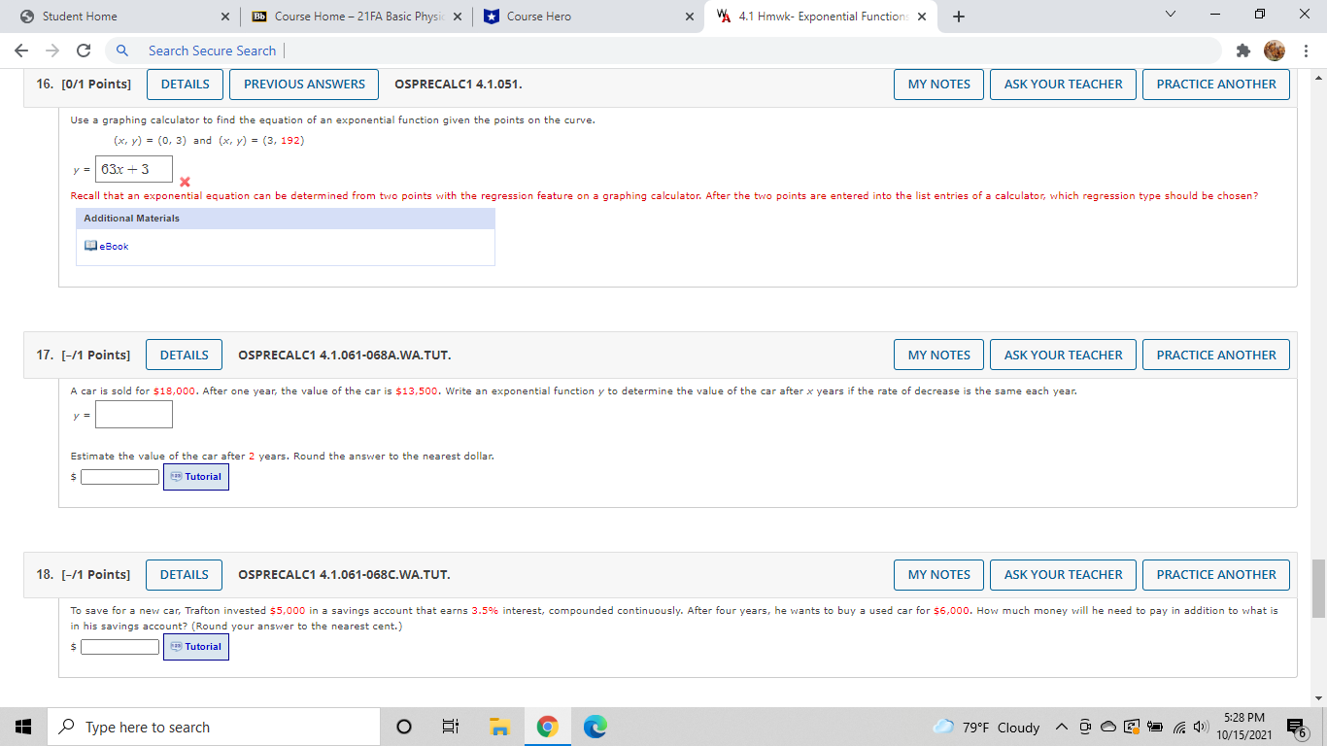Reload the current page
Image resolution: width=1327 pixels, height=746 pixels.
tap(84, 51)
